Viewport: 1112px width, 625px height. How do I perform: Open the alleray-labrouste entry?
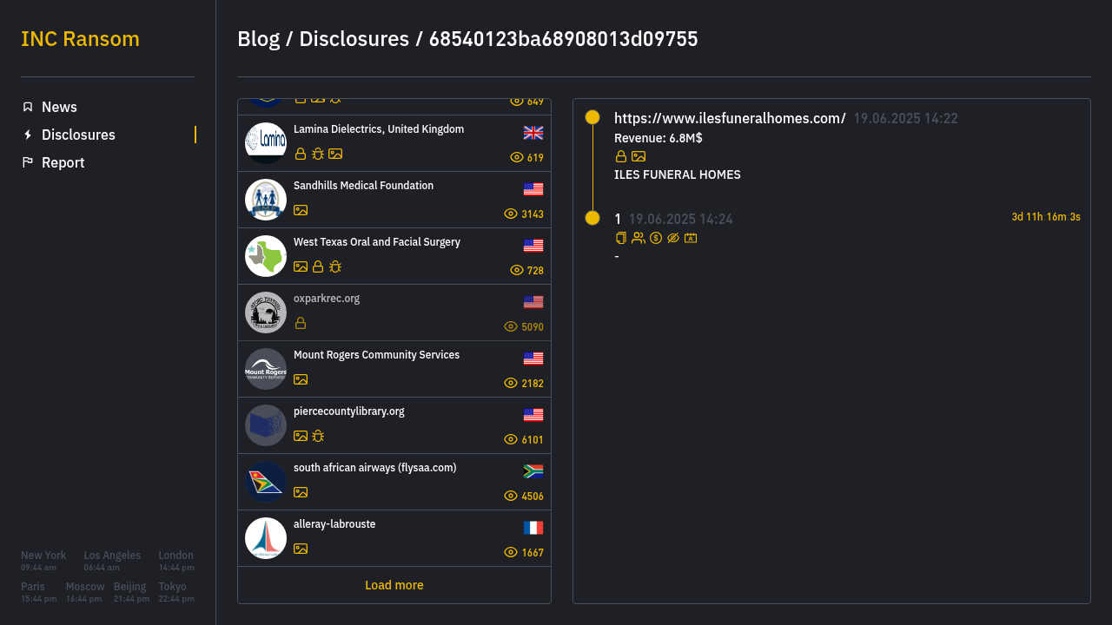click(394, 538)
